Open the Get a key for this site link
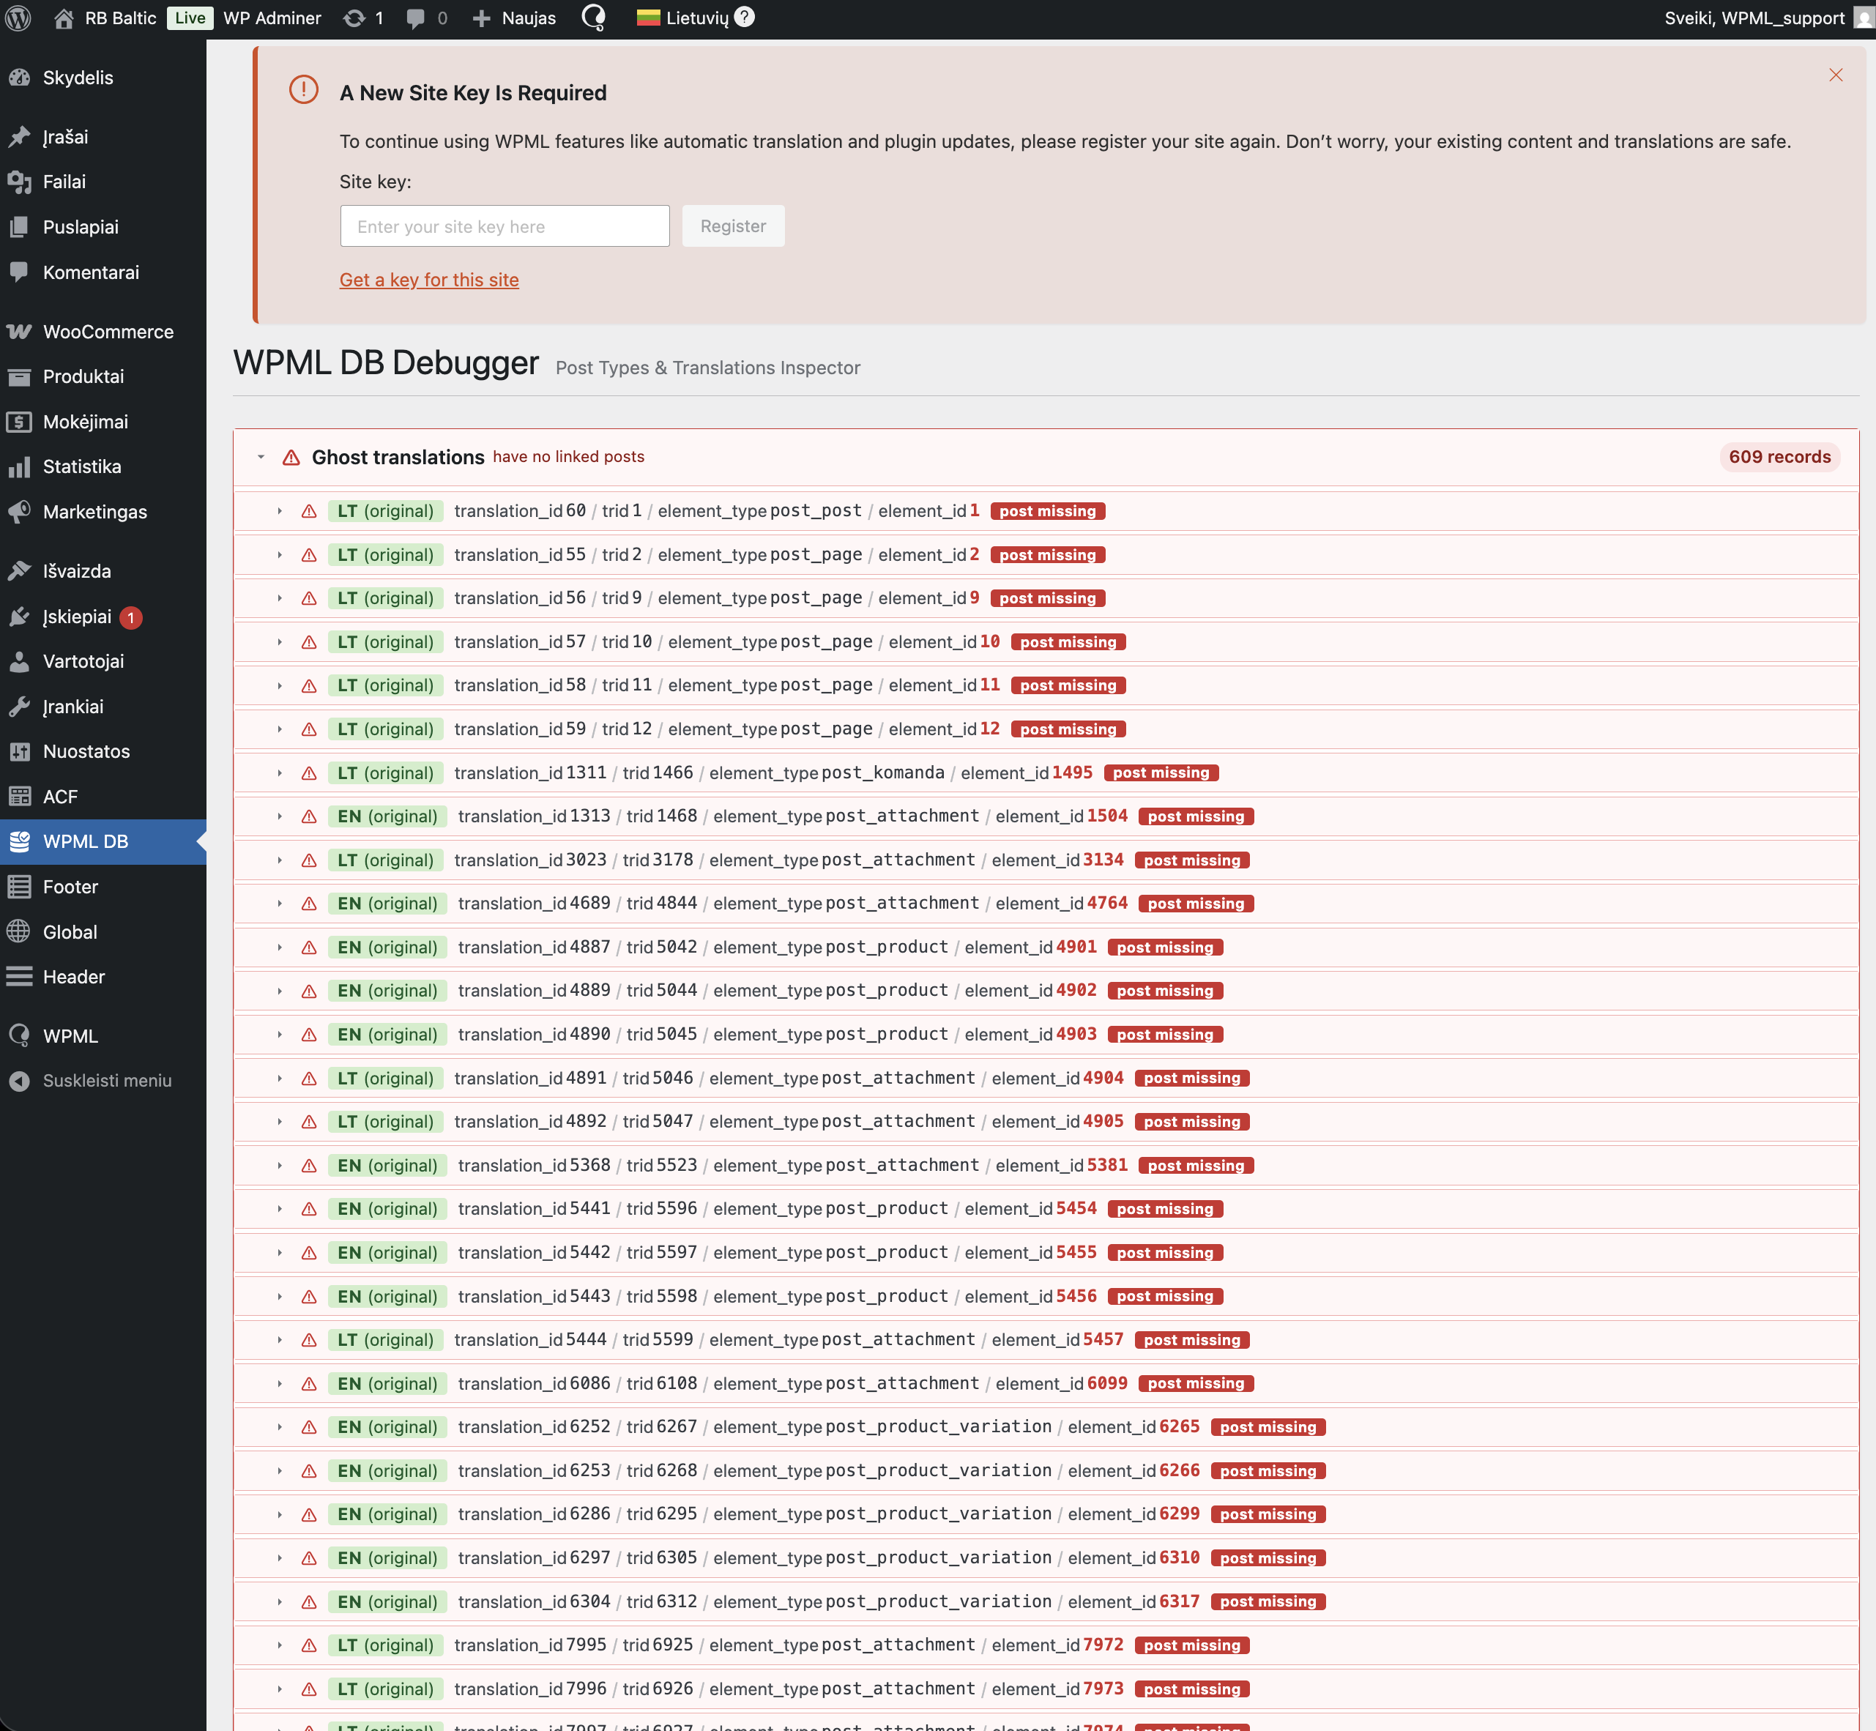The width and height of the screenshot is (1876, 1731). coord(429,279)
